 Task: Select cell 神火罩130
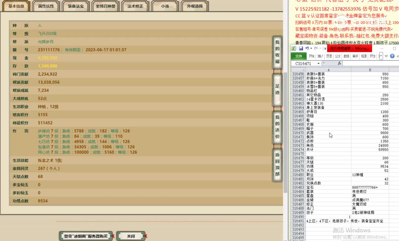pos(328,103)
